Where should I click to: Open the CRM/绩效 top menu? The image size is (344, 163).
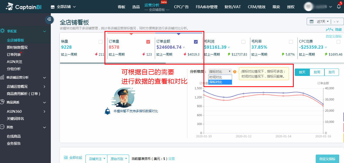pos(257,7)
